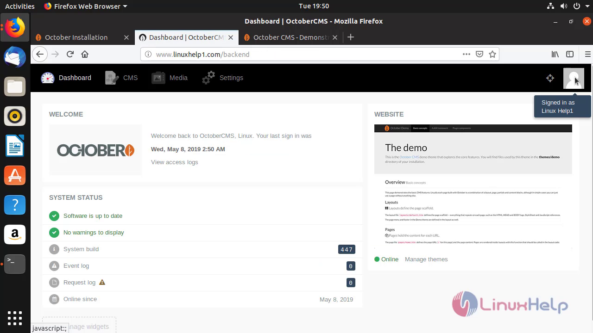The width and height of the screenshot is (593, 333).
Task: Show site information icon in address bar
Action: [x=148, y=54]
